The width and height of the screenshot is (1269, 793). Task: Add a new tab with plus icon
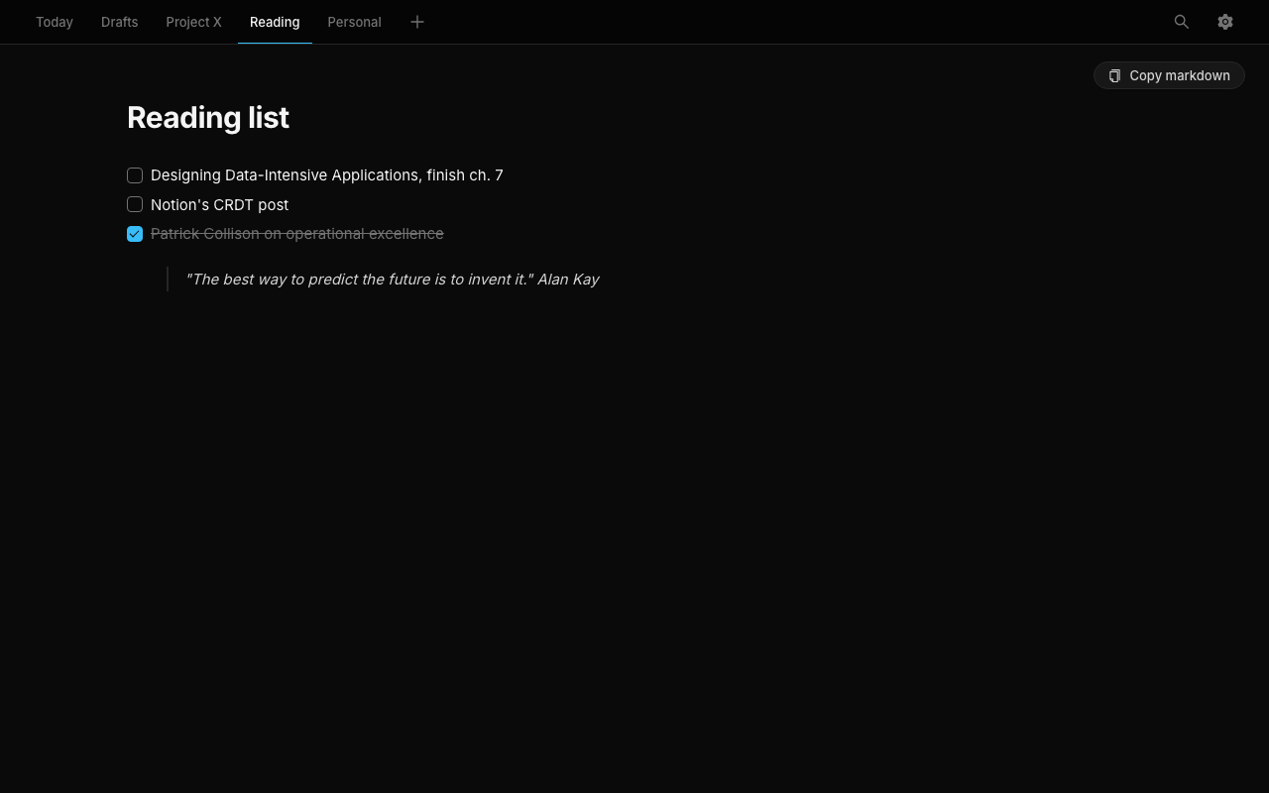(x=417, y=22)
